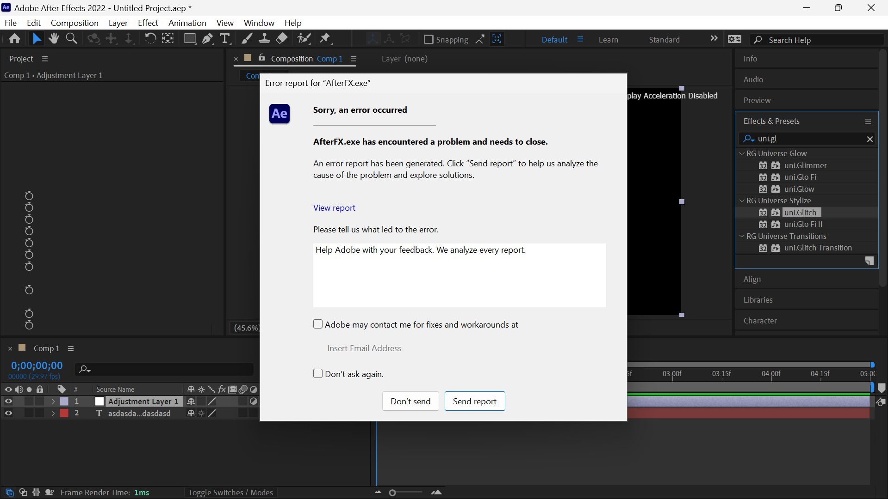The width and height of the screenshot is (888, 499).
Task: Open Effects & Presets panel menu
Action: [x=868, y=121]
